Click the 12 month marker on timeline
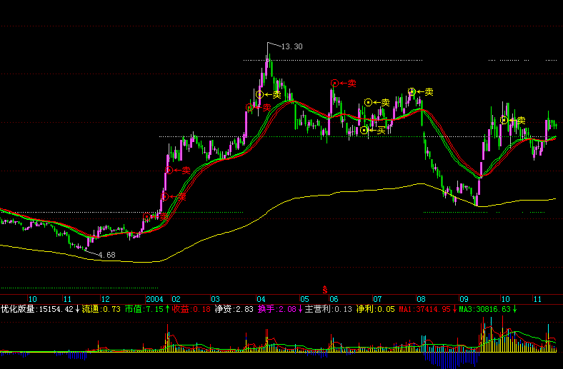Image resolution: width=563 pixels, height=369 pixels. pyautogui.click(x=105, y=299)
